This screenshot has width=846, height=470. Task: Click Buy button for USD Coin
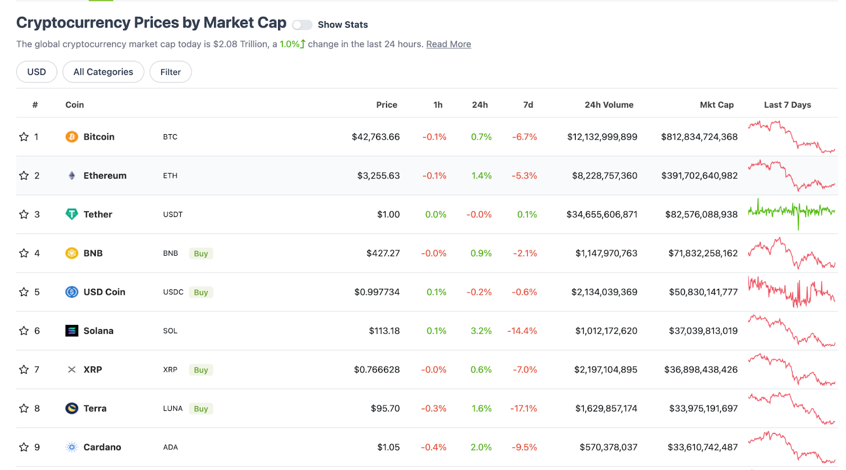click(x=201, y=292)
